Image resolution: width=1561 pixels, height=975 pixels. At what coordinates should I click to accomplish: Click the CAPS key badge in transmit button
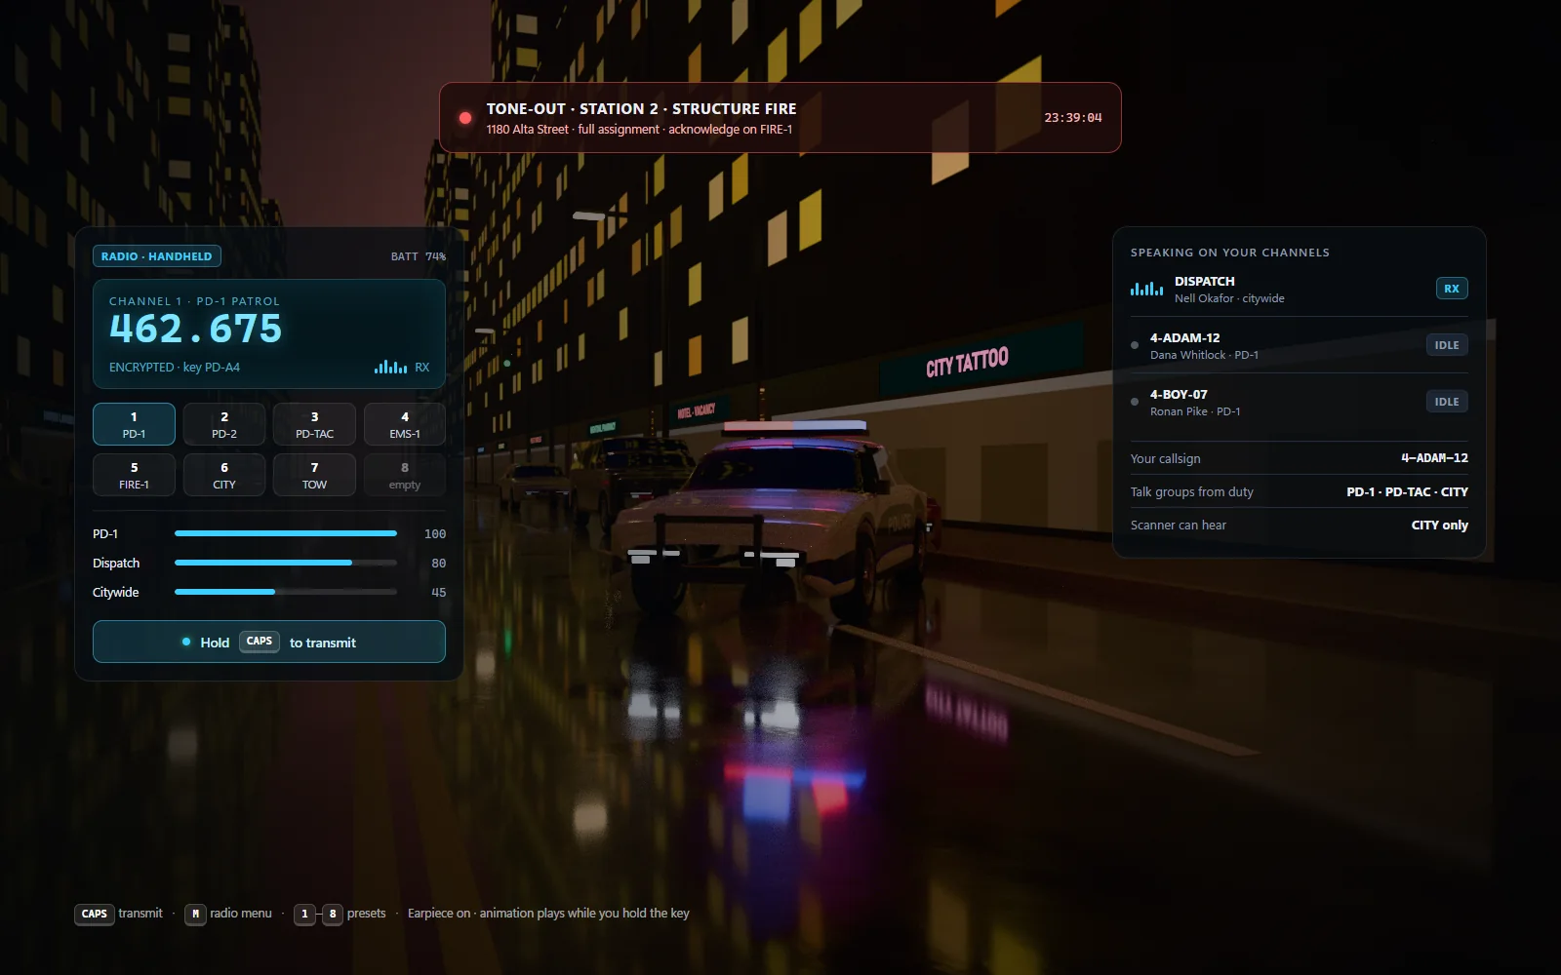(x=260, y=642)
